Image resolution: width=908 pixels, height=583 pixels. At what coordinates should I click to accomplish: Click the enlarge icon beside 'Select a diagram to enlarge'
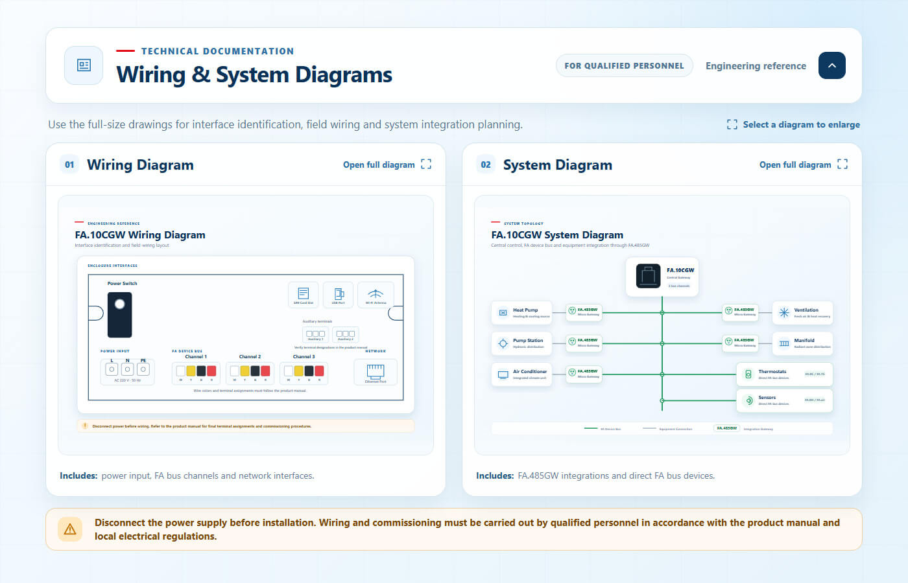732,124
